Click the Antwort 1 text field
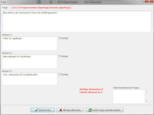 30,43
